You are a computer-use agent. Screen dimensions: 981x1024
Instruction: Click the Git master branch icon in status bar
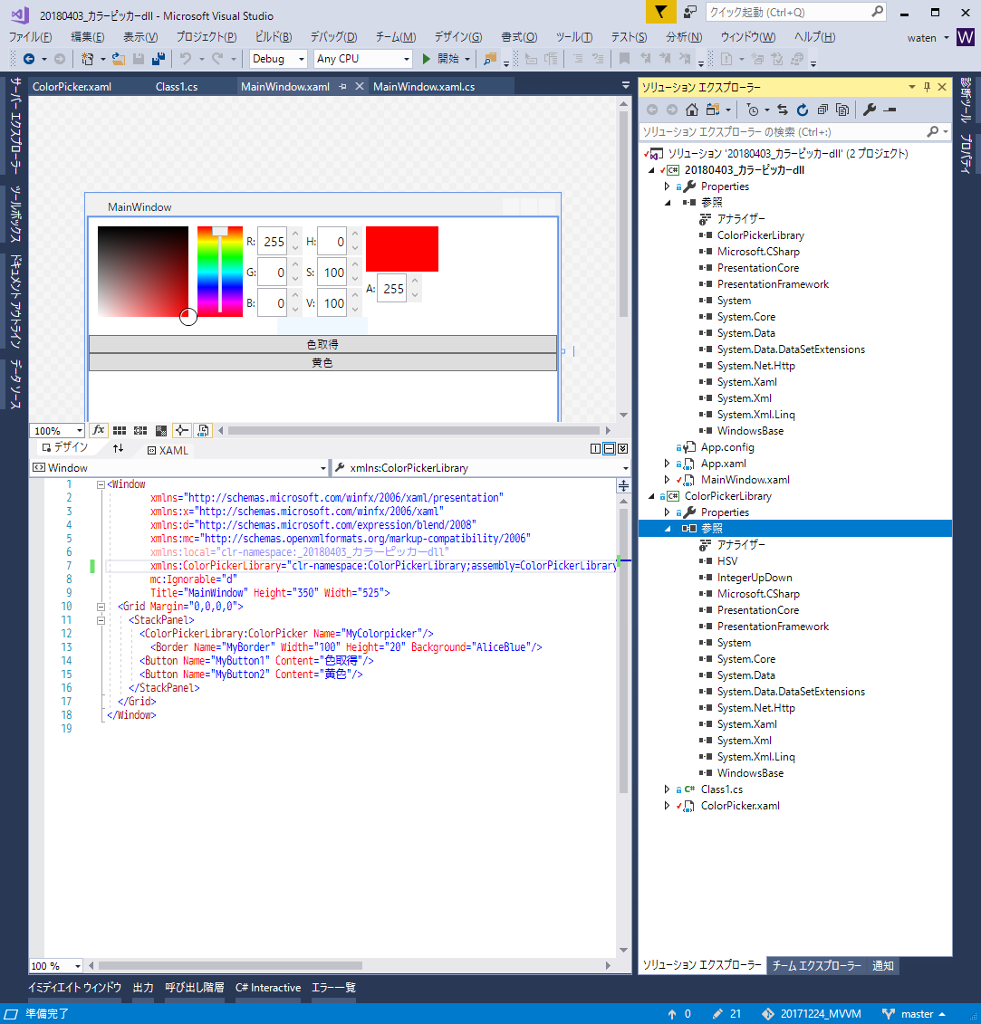(889, 1013)
